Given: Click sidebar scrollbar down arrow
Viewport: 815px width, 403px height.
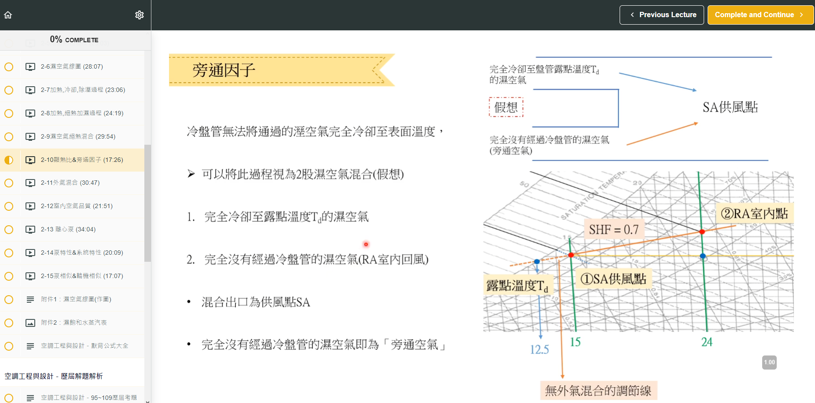Looking at the screenshot, I should (x=147, y=401).
